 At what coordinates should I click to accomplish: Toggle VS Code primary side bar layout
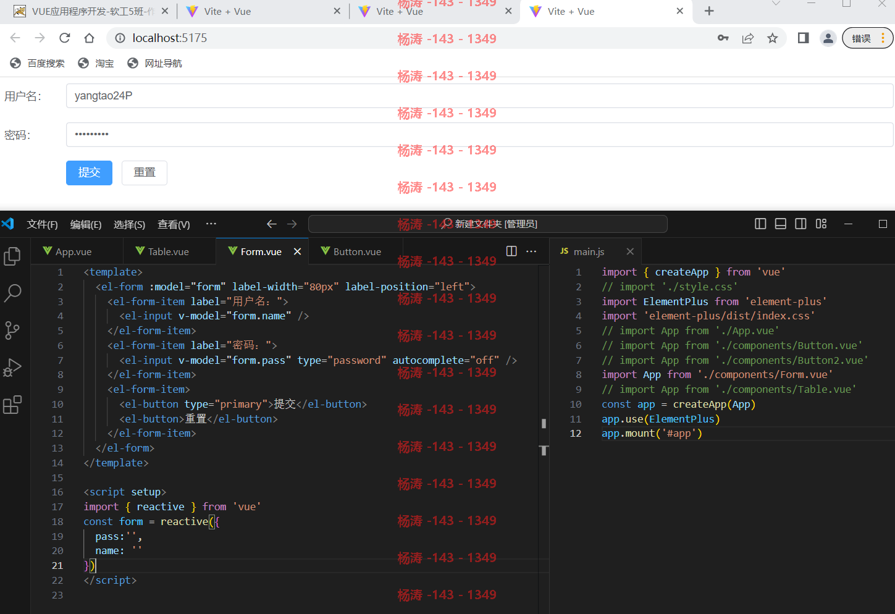tap(760, 224)
